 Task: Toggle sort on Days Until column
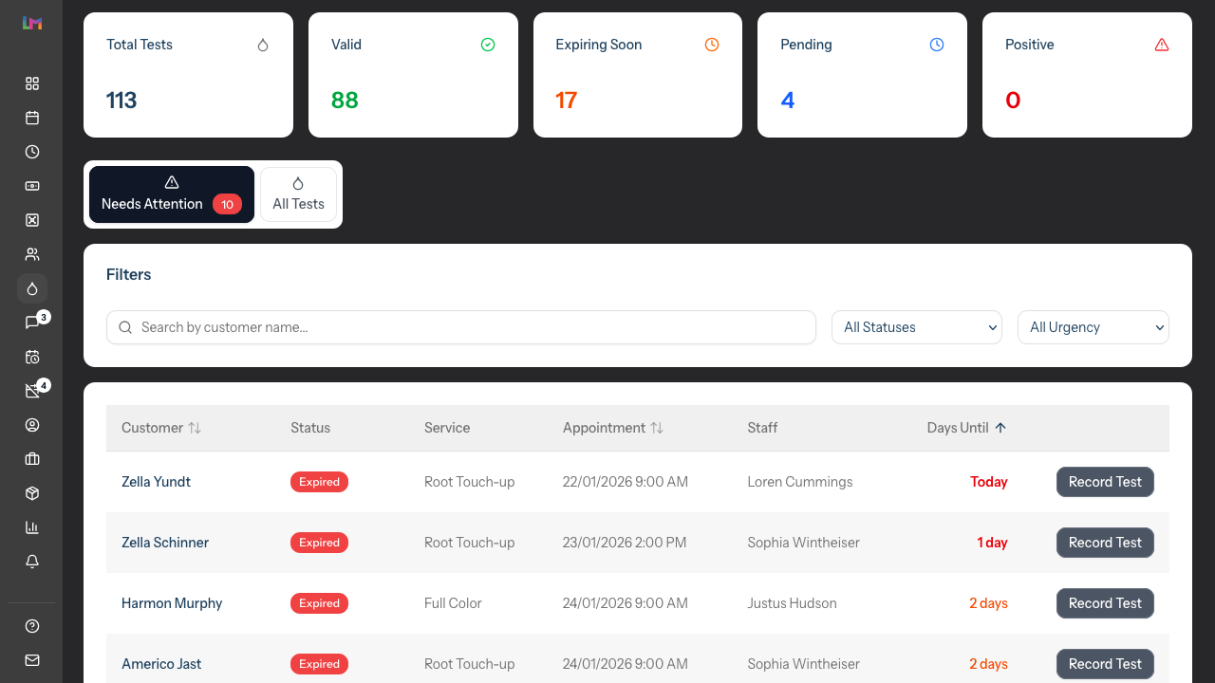tap(966, 428)
